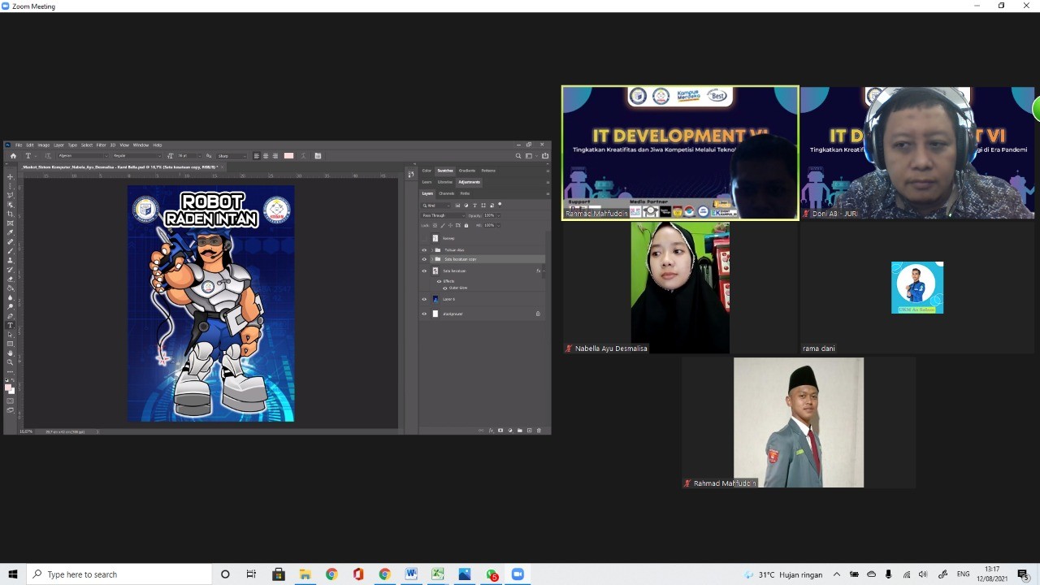Pick the Eyedropper tool
1040x585 pixels.
coord(11,232)
